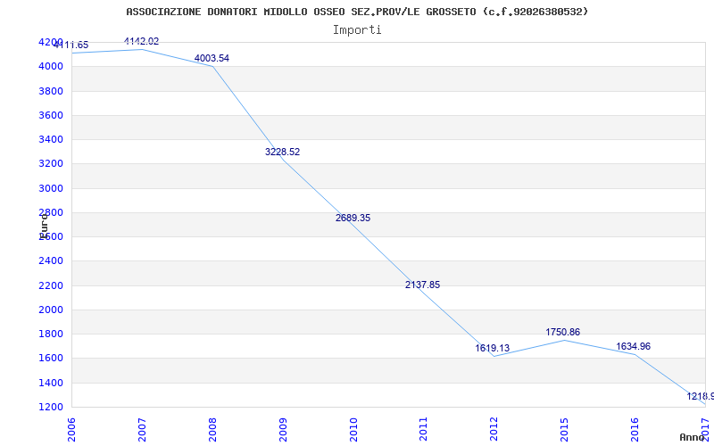
Task: Click the 4111.65 data label
Action: pyautogui.click(x=71, y=45)
